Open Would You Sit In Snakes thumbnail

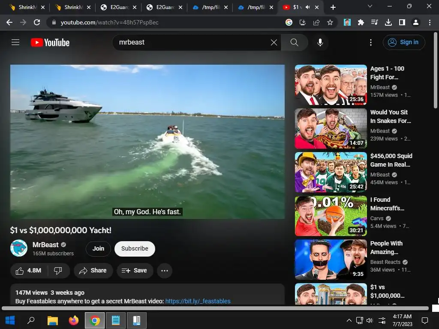tap(331, 129)
